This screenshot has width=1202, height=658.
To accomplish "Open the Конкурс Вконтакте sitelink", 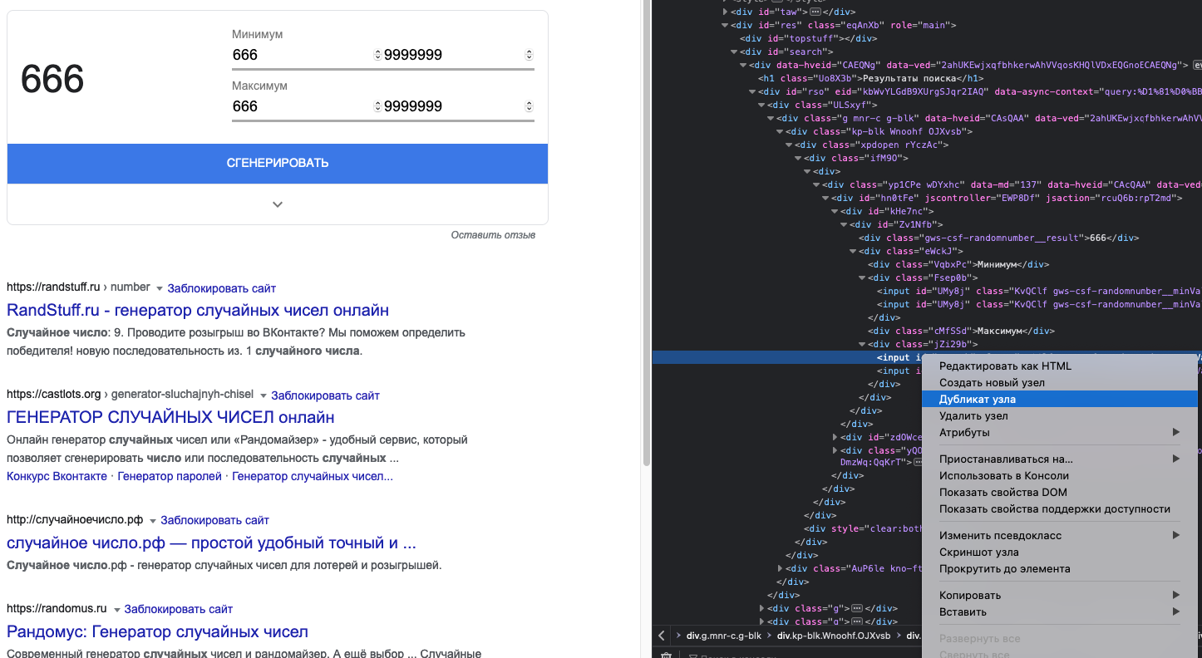I will [x=57, y=476].
